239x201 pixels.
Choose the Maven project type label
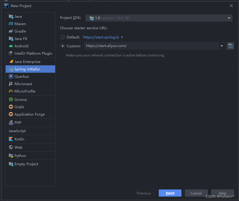(x=20, y=24)
